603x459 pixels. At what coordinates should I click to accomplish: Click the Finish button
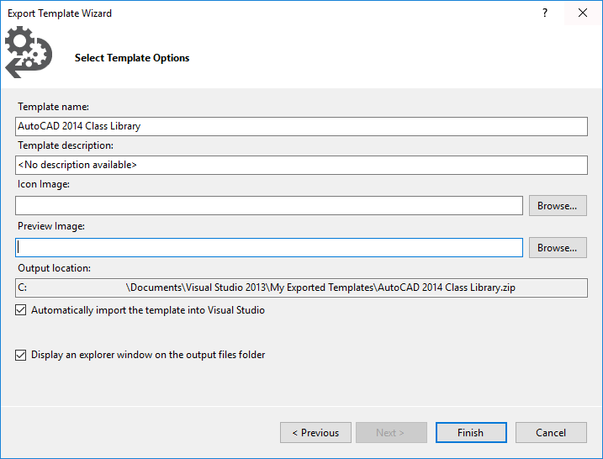click(x=471, y=433)
